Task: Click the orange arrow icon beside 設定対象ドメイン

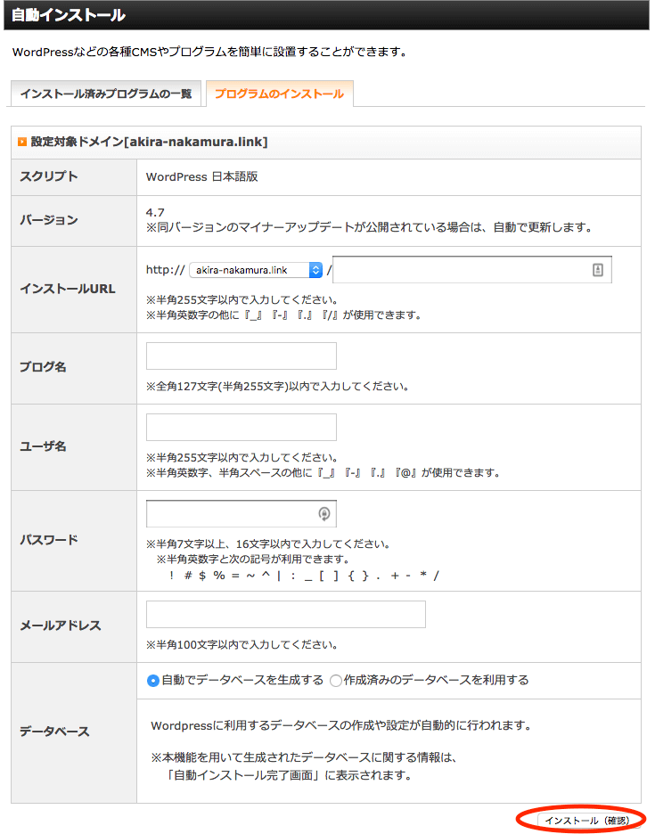Action: click(22, 142)
